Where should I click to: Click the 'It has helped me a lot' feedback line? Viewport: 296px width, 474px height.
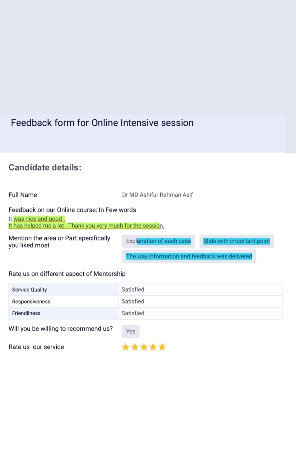pos(86,226)
